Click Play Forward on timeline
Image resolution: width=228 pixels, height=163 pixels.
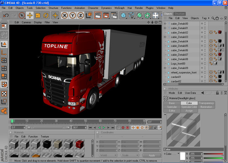click(104, 128)
